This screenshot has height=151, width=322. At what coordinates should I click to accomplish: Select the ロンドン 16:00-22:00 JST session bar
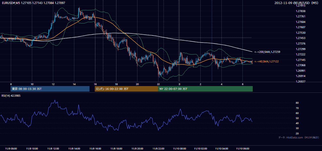click(126, 89)
